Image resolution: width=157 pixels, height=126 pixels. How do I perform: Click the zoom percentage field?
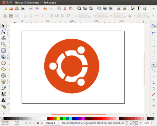pyautogui.click(x=146, y=123)
